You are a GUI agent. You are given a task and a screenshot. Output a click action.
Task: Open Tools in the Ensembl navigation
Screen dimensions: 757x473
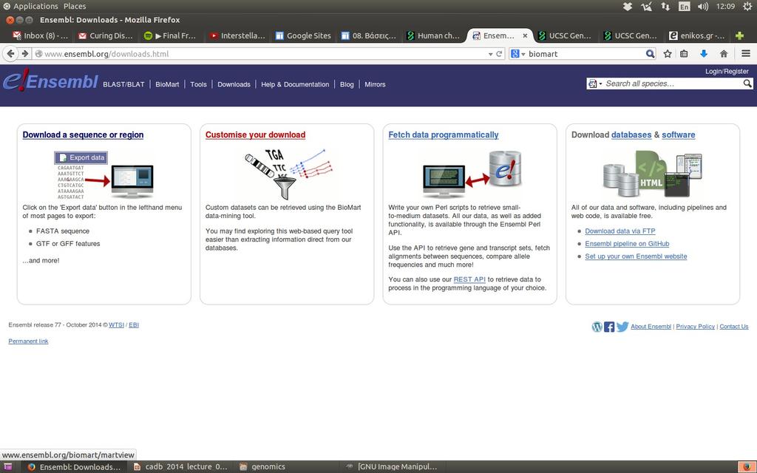pos(198,84)
